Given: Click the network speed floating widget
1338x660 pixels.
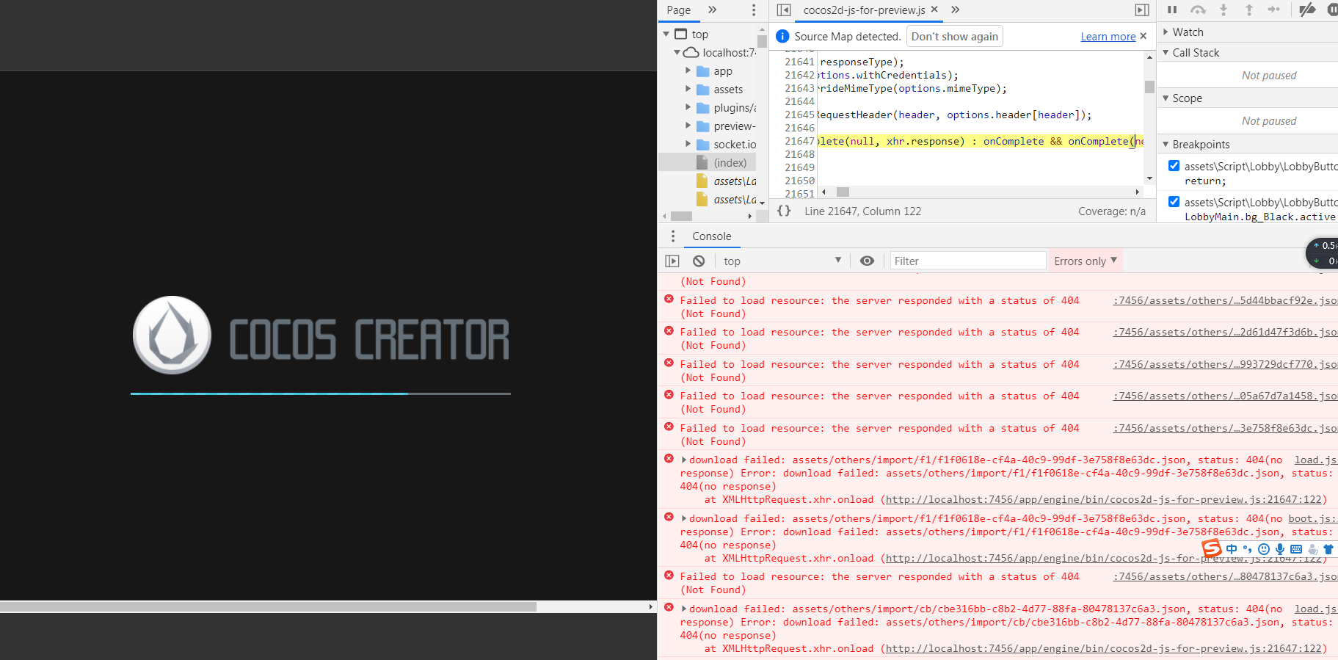Looking at the screenshot, I should (x=1323, y=253).
